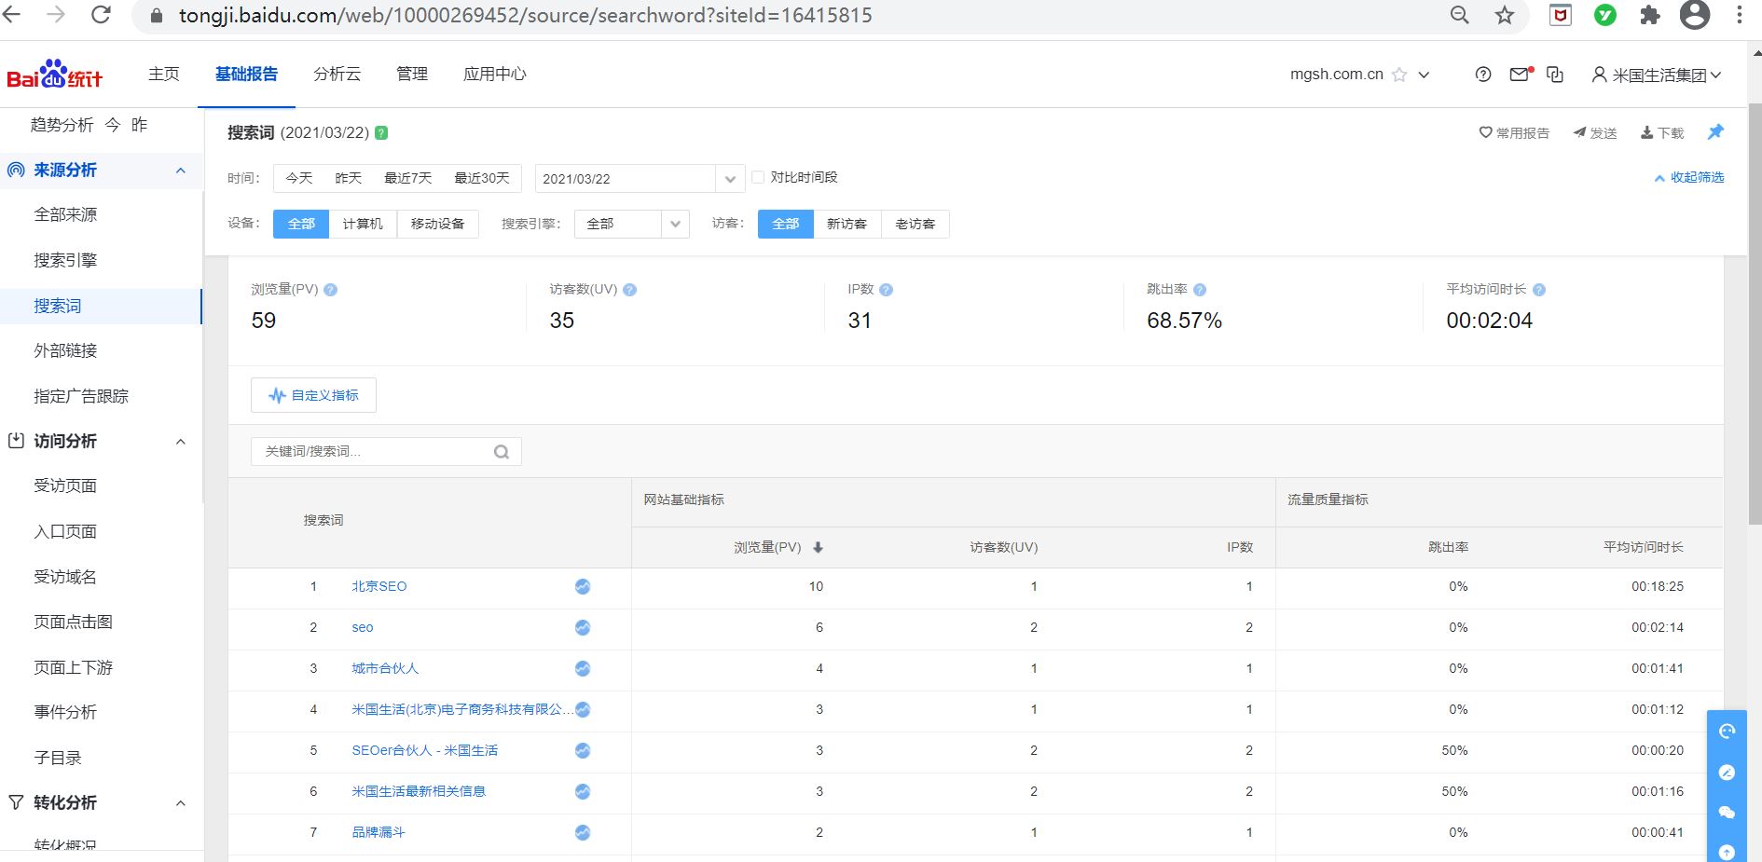Collapse filters with 收起筛选
The image size is (1762, 862).
(1689, 177)
